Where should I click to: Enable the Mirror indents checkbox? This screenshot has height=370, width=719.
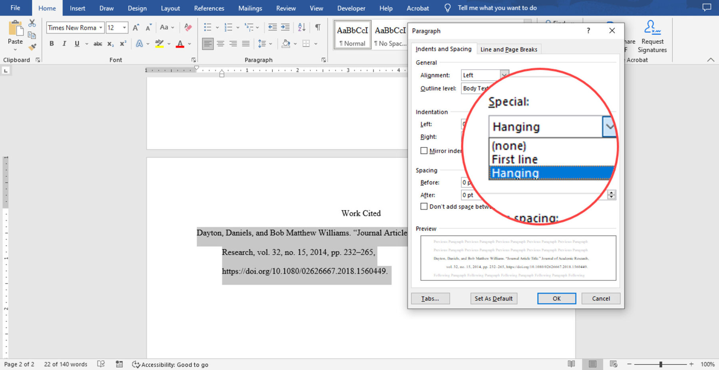424,151
